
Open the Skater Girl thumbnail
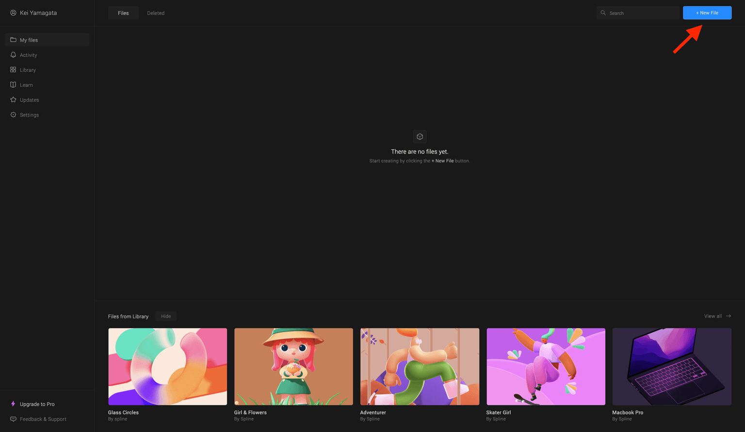click(x=546, y=367)
